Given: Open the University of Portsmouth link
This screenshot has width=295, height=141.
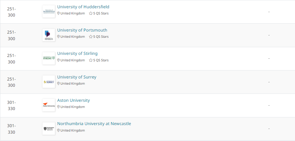Looking at the screenshot, I should click(82, 30).
